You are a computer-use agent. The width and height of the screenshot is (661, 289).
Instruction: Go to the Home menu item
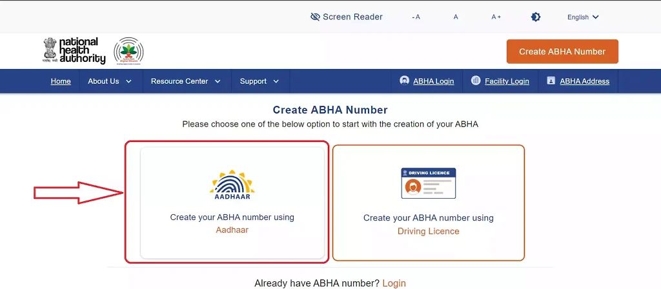tap(61, 81)
